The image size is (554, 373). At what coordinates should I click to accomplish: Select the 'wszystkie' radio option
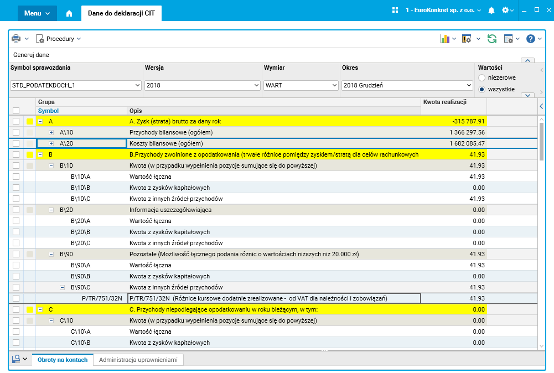click(481, 89)
